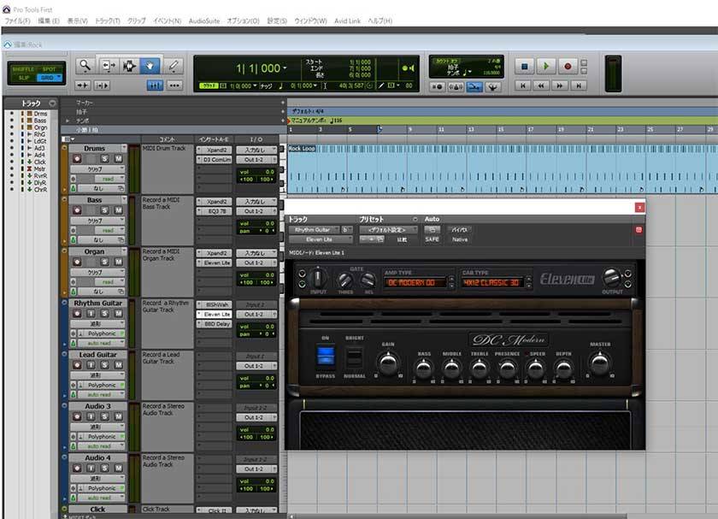This screenshot has height=519, width=718.
Task: Click the Rewind transport button
Action: [541, 86]
